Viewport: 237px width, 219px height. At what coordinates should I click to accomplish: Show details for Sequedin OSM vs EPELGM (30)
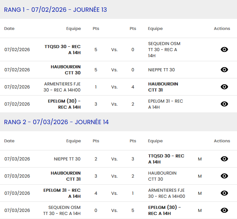224,210
